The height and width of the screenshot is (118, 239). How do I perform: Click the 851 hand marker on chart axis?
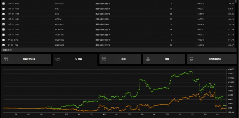(218, 114)
